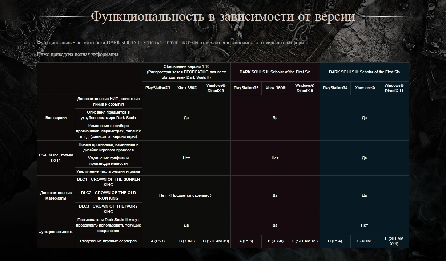Select the "DLC2 - CROWN OF THE OLD IRON KING" cell
This screenshot has width=446, height=261.
tap(108, 196)
